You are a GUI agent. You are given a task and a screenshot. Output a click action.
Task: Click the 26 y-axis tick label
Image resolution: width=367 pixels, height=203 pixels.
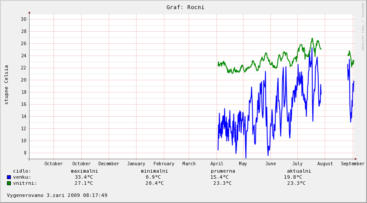[x=23, y=44]
